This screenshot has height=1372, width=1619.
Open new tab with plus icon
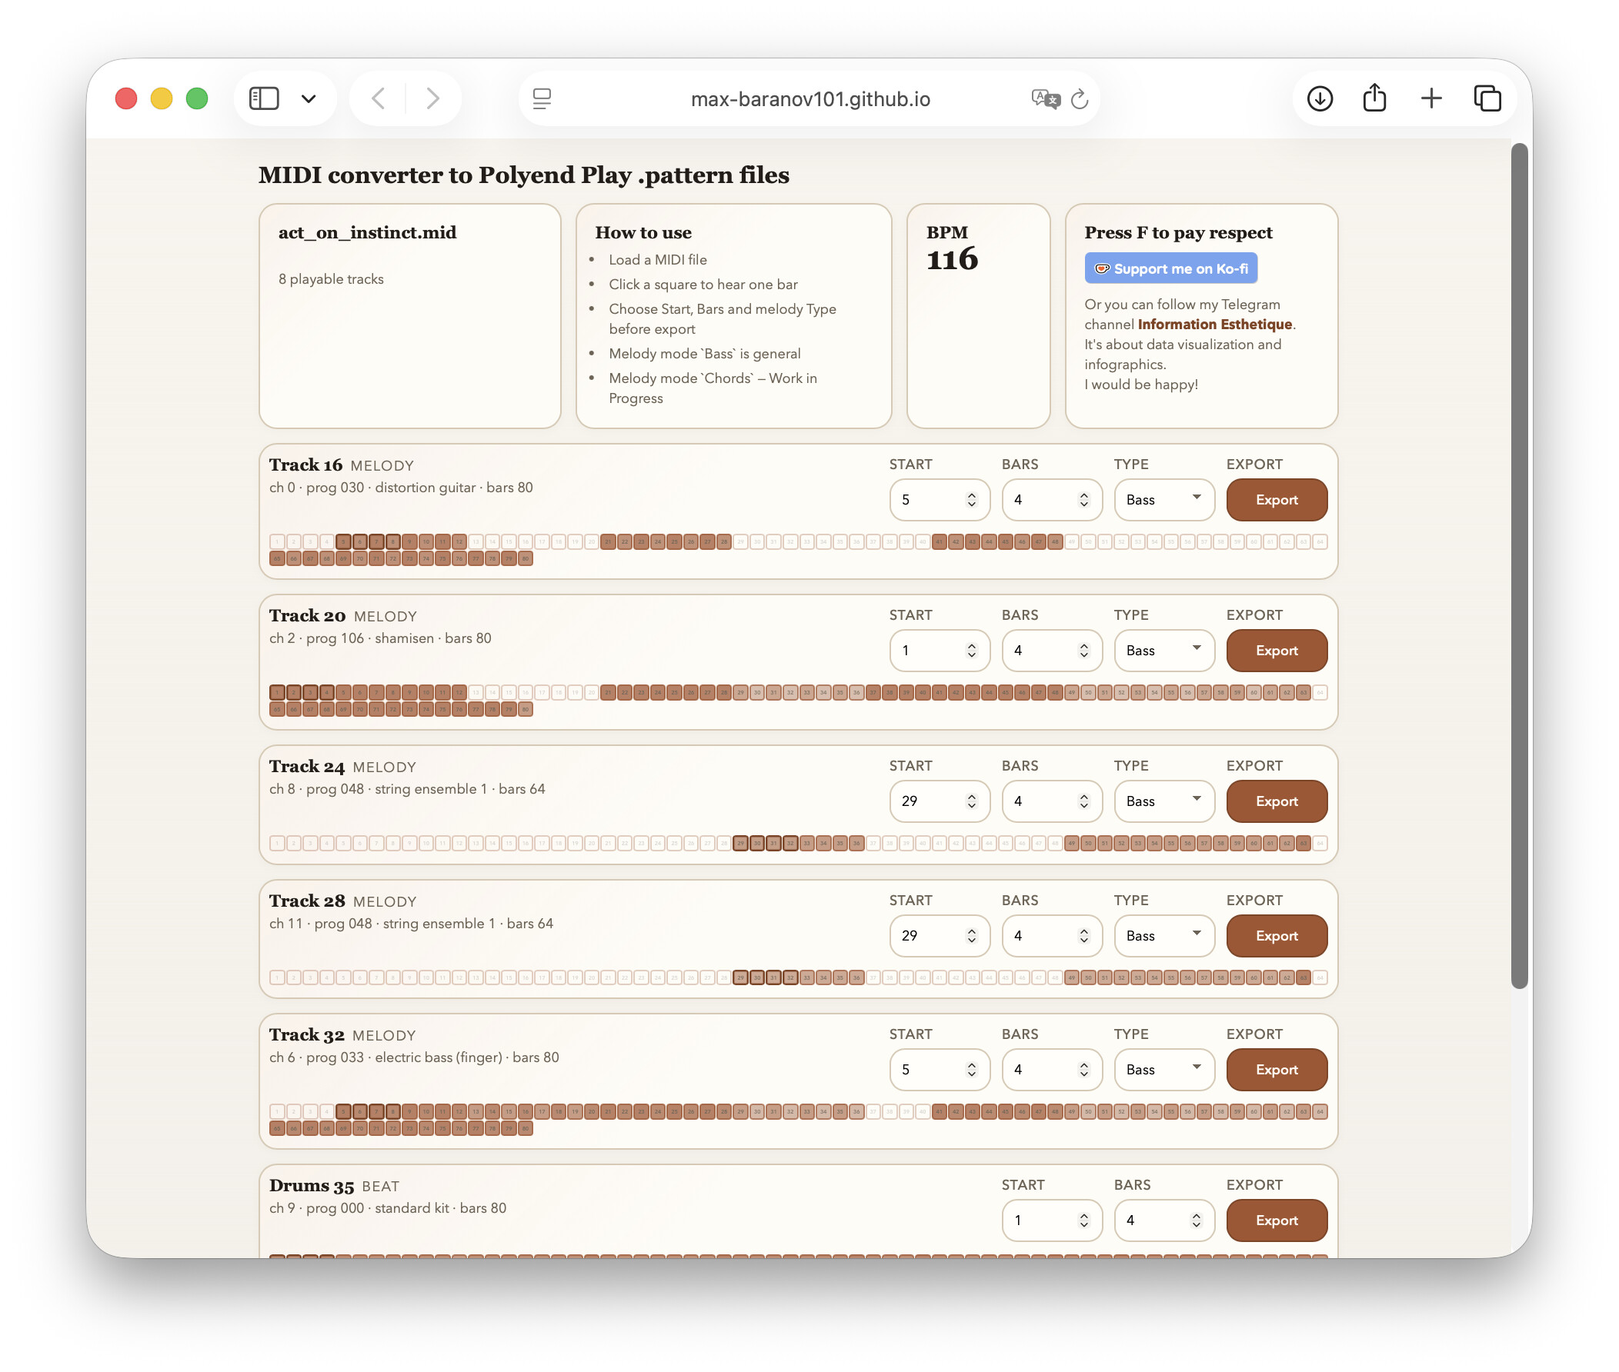tap(1431, 98)
